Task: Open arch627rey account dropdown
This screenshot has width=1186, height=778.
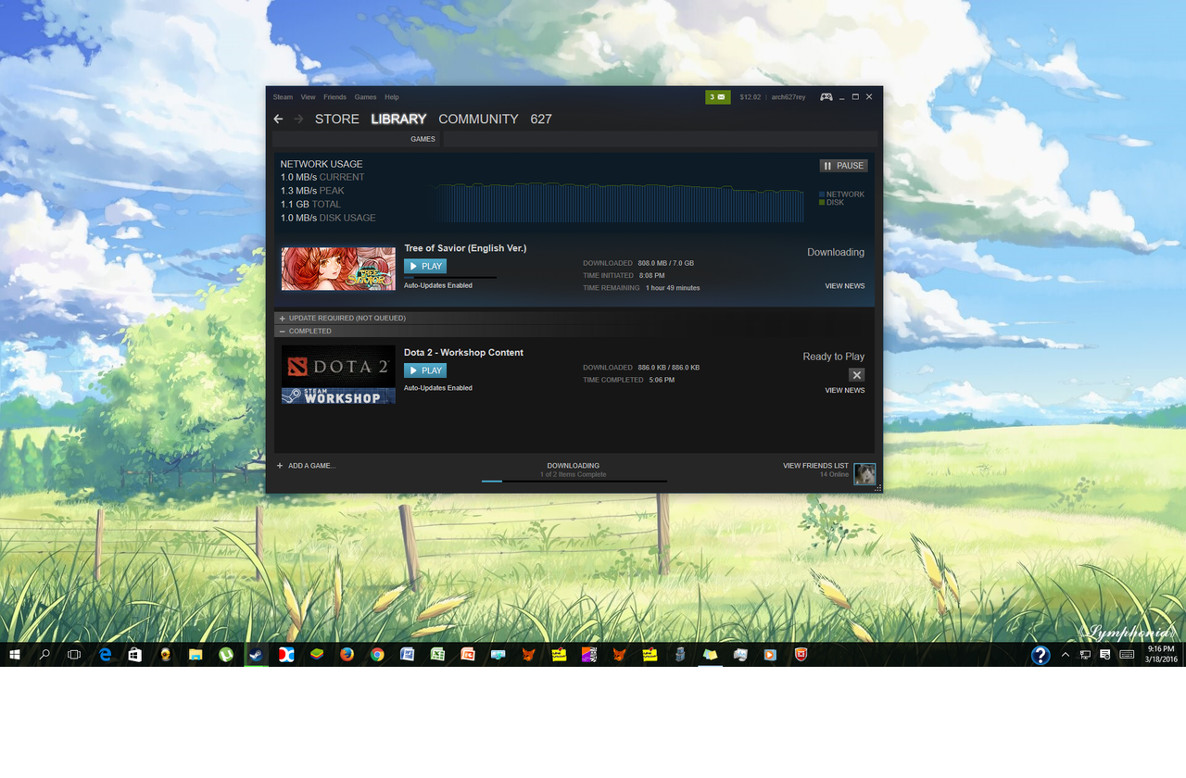Action: (789, 97)
